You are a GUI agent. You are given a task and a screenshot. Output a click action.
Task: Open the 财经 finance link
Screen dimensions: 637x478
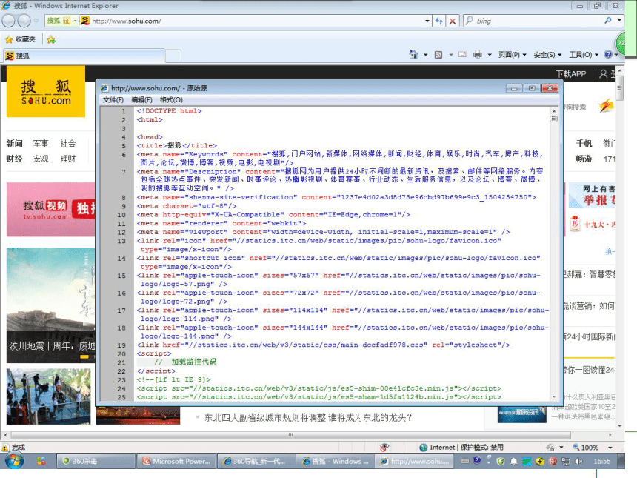coord(14,159)
